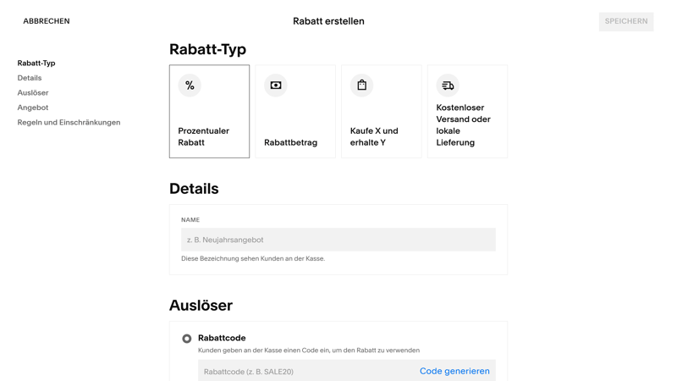Choose the Prozentualer Rabatt card label
Image resolution: width=677 pixels, height=381 pixels.
pos(203,136)
